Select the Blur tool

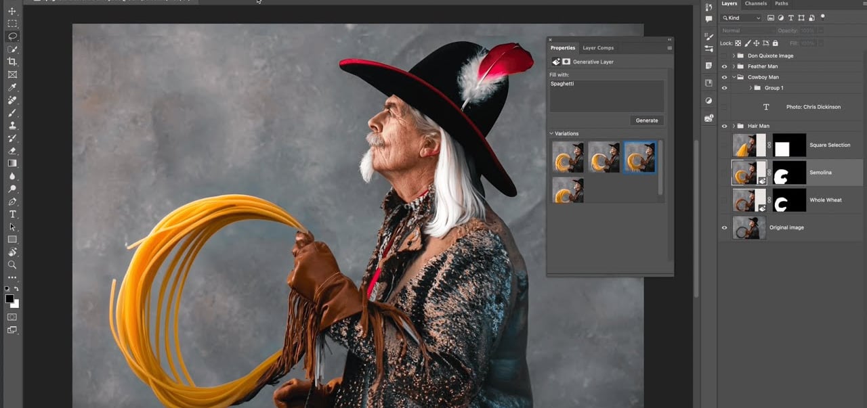click(x=12, y=176)
